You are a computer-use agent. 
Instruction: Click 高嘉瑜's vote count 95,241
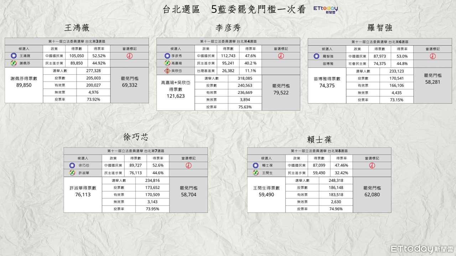(228, 63)
